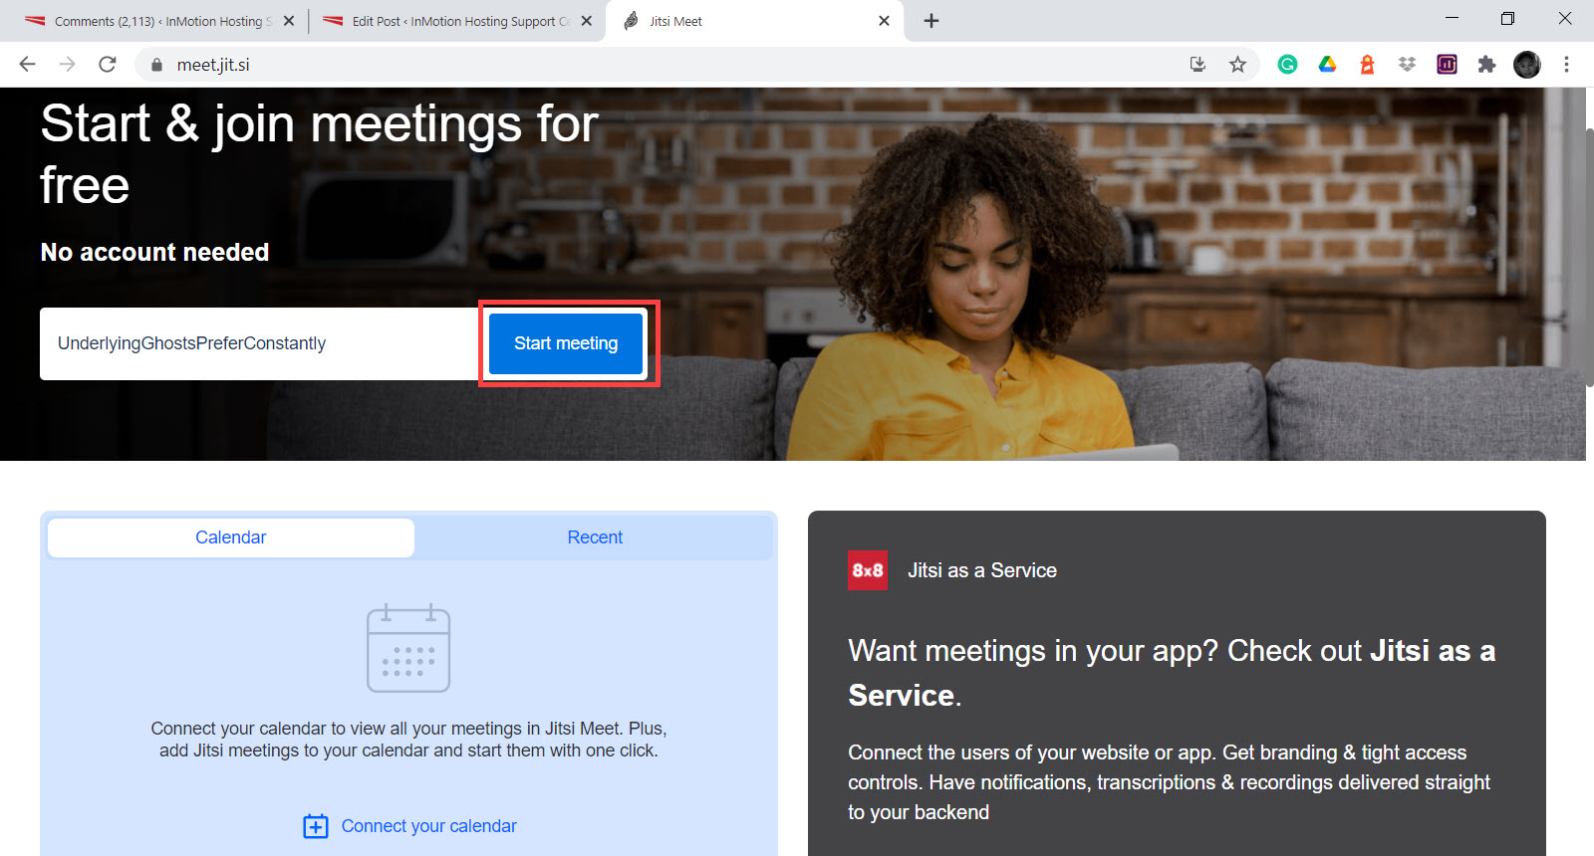The image size is (1594, 856).
Task: Switch to the Calendar tab
Action: pyautogui.click(x=231, y=537)
